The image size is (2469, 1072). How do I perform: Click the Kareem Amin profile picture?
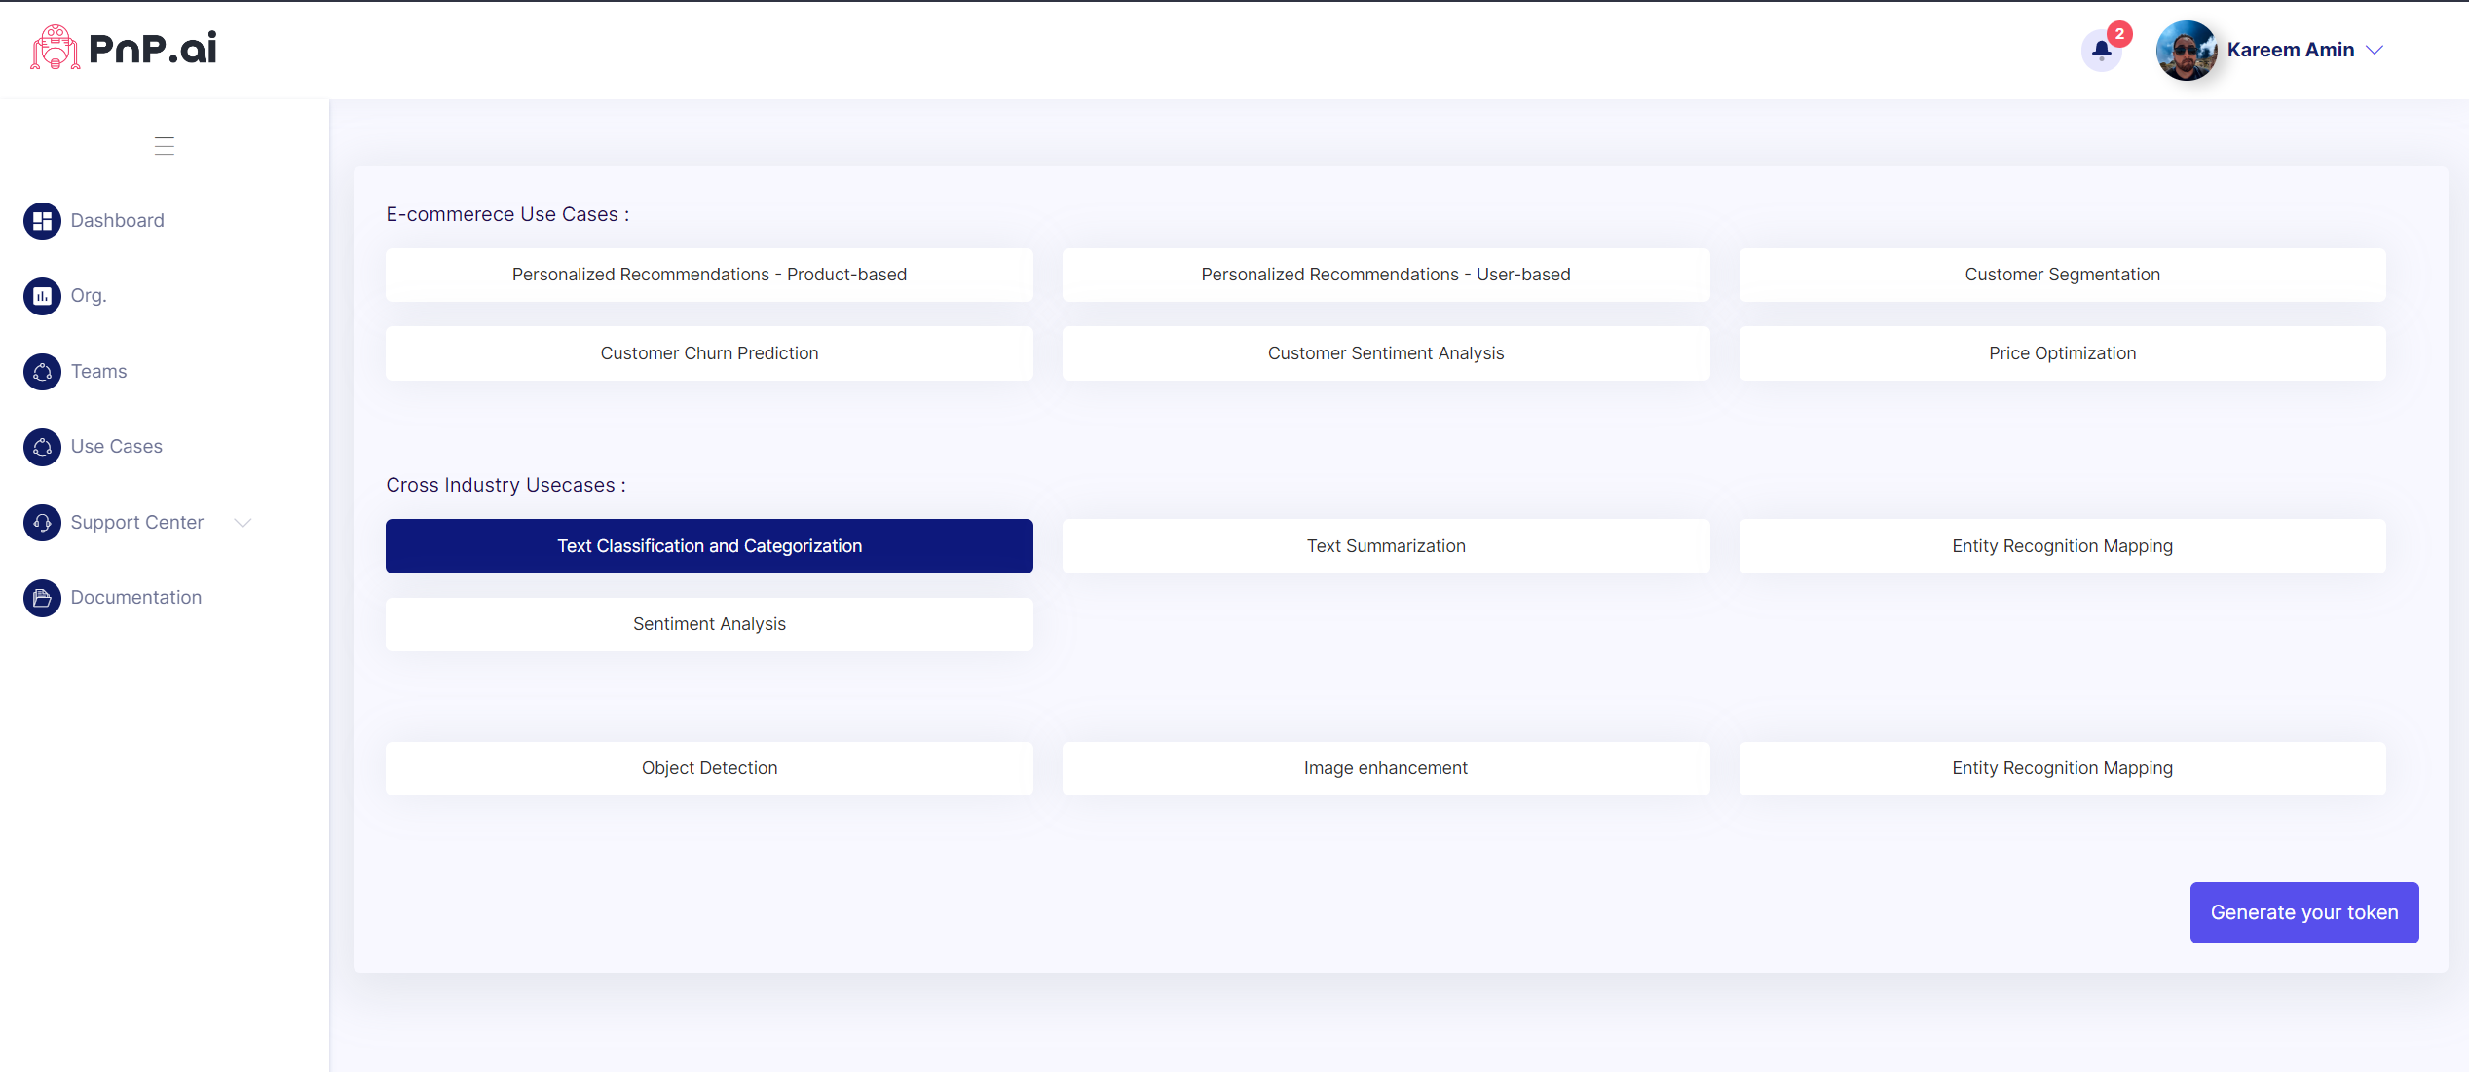2186,51
